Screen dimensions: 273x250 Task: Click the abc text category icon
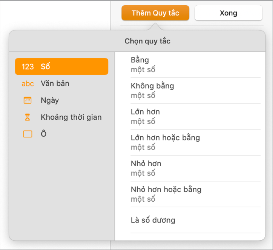(28, 83)
